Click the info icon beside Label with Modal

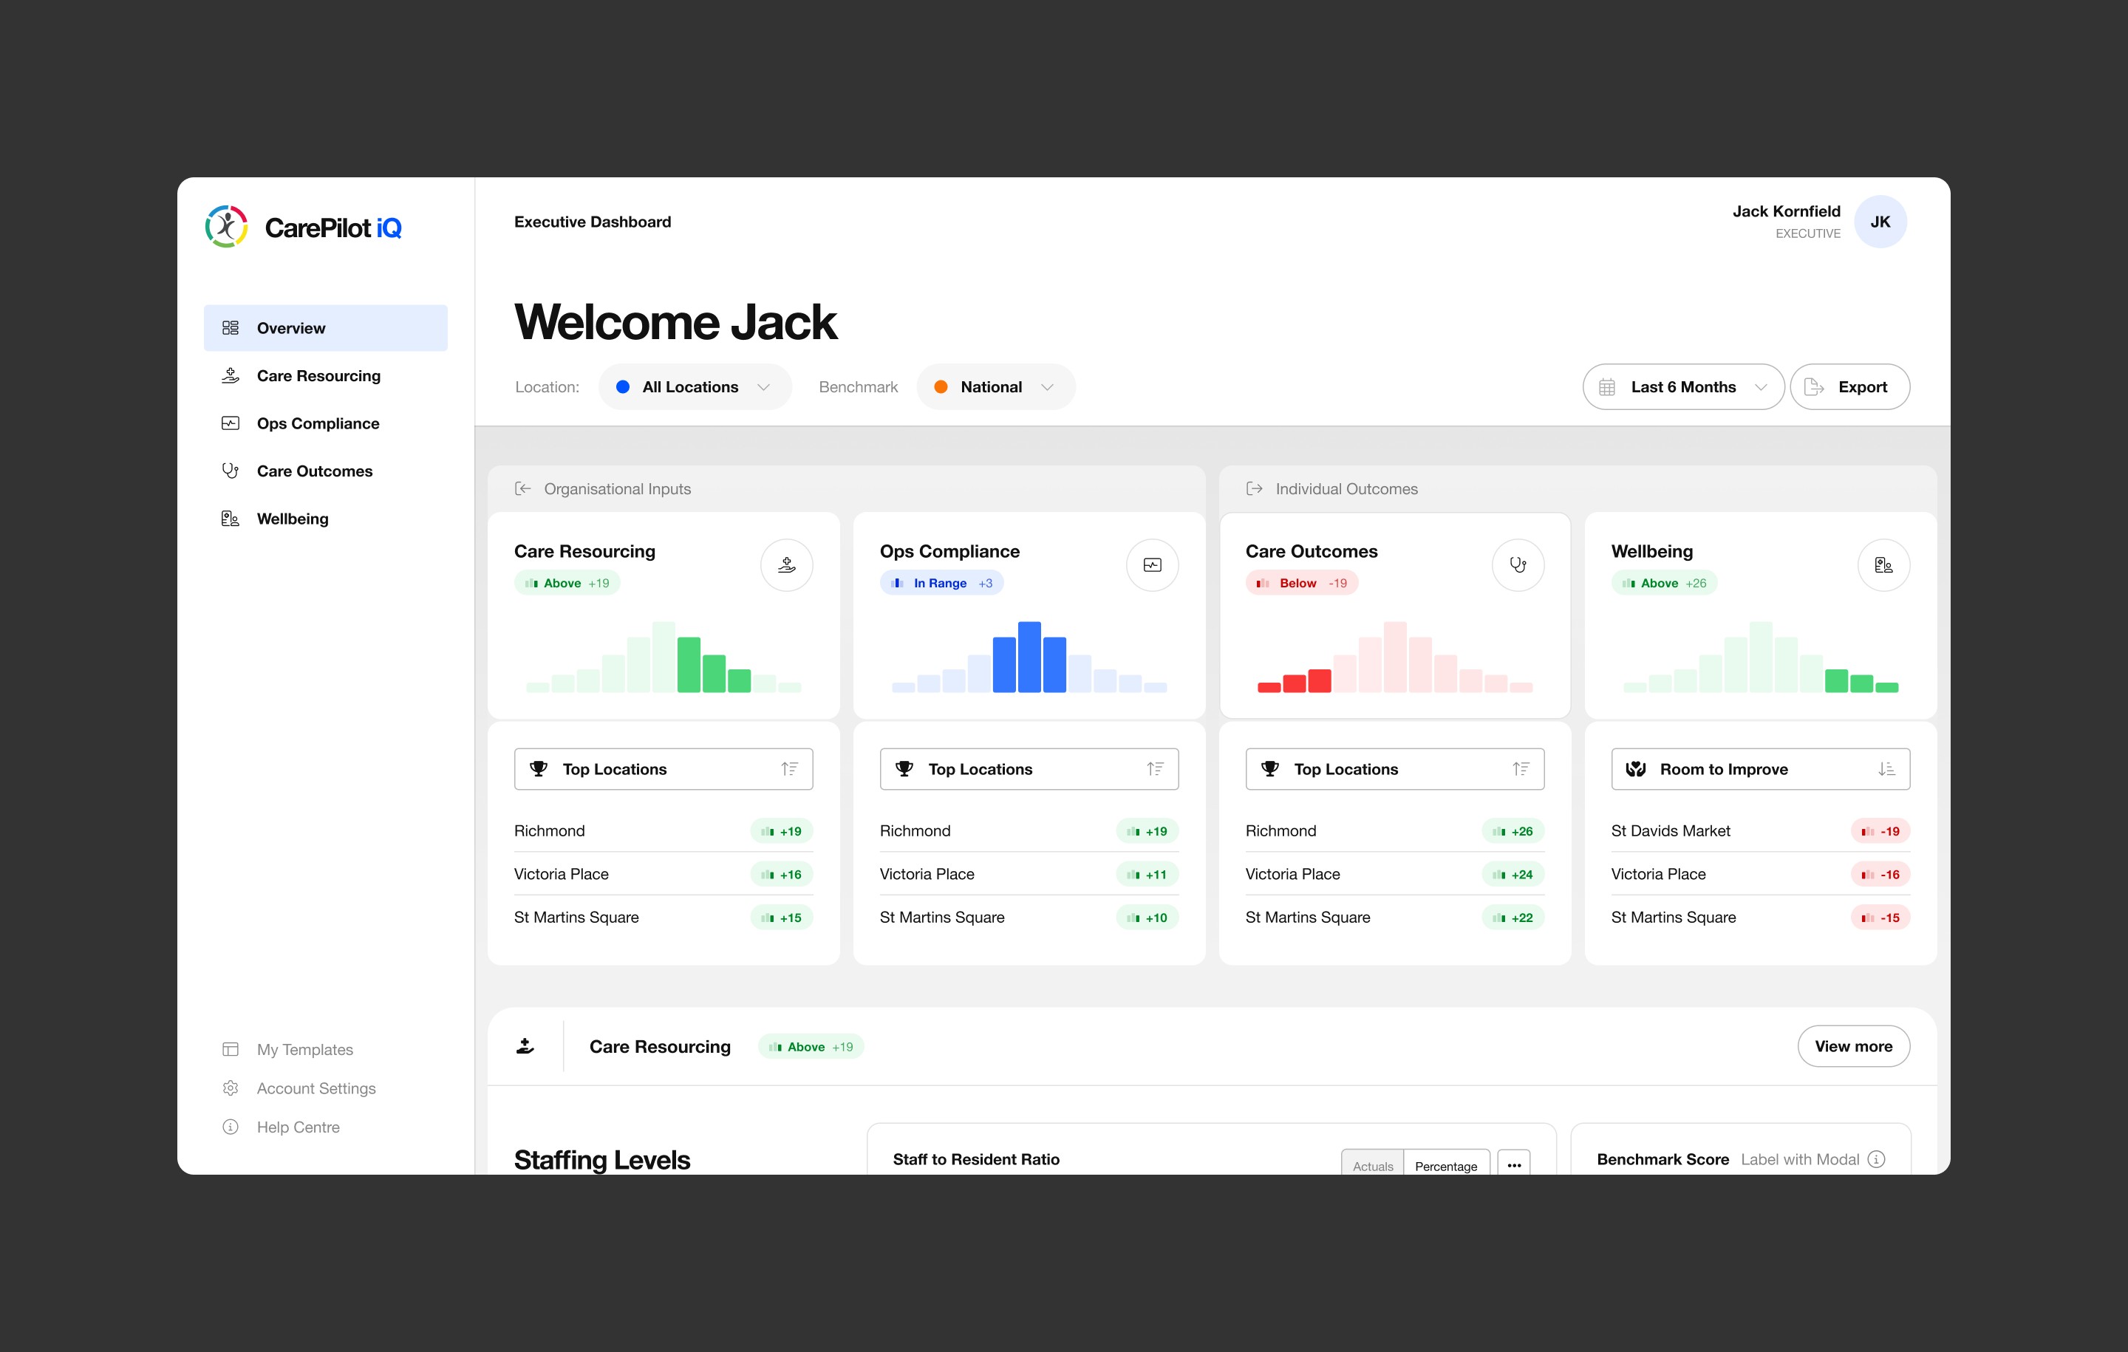[x=1877, y=1158]
